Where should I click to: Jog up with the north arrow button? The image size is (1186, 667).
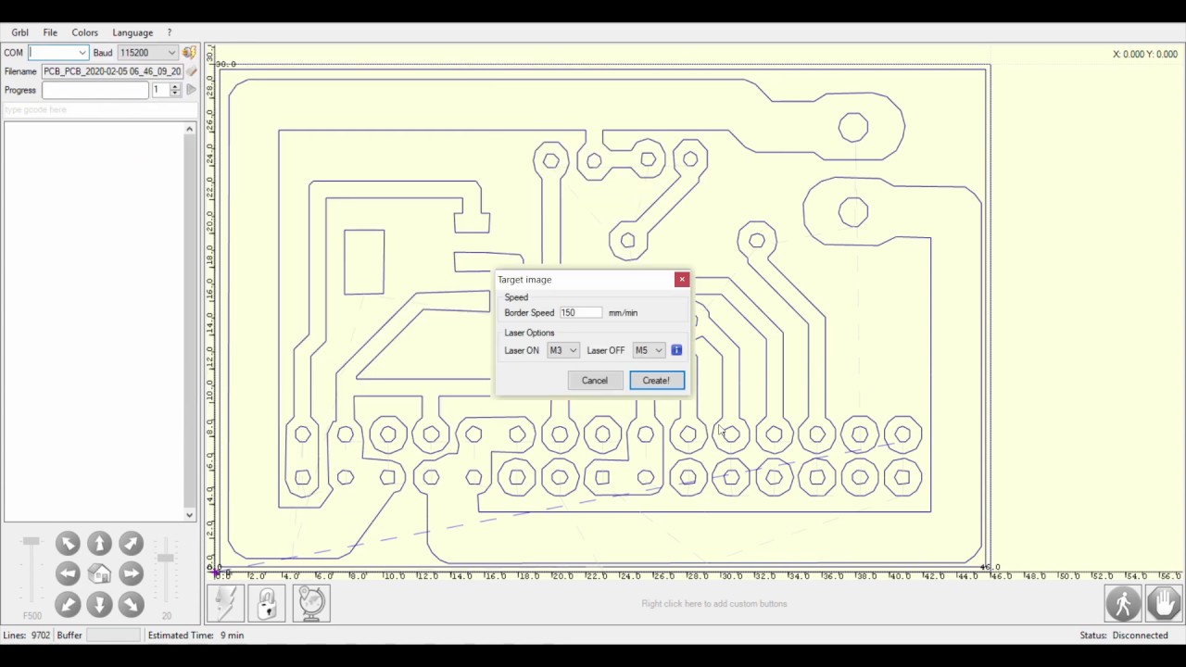[x=99, y=543]
